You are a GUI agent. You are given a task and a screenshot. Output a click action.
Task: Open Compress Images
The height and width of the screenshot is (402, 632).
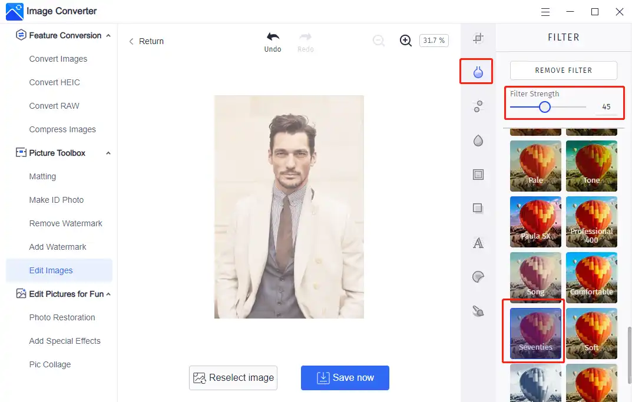click(x=62, y=129)
